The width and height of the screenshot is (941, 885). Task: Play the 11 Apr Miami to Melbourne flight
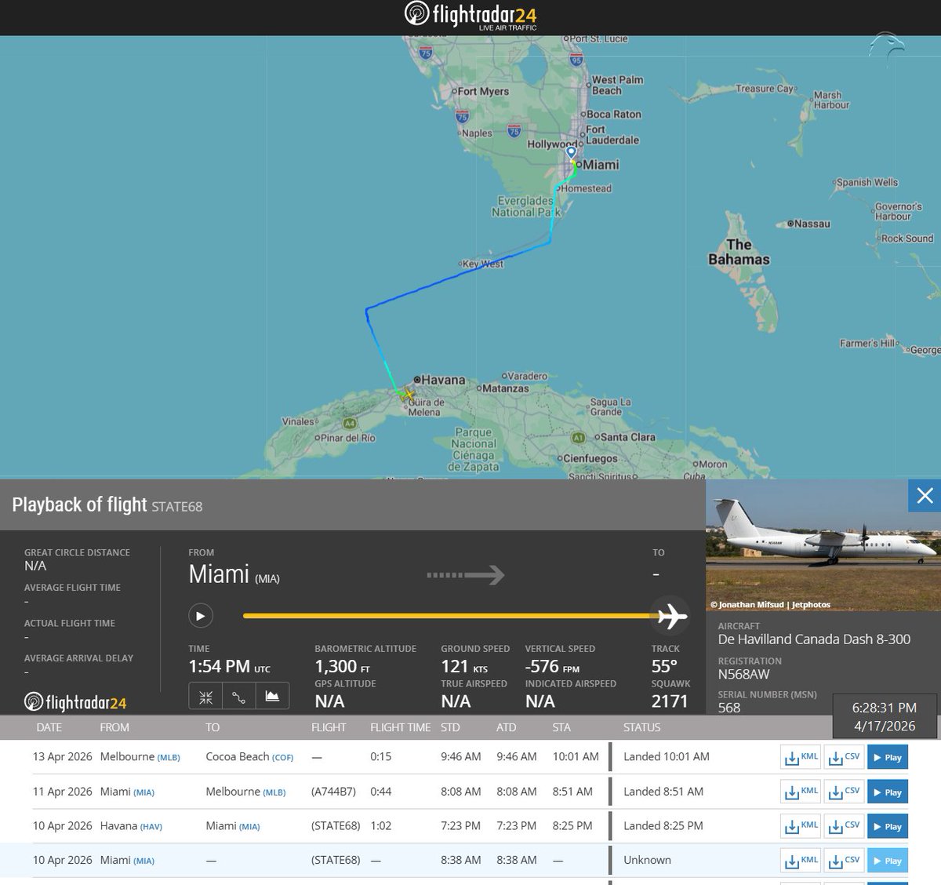click(887, 792)
